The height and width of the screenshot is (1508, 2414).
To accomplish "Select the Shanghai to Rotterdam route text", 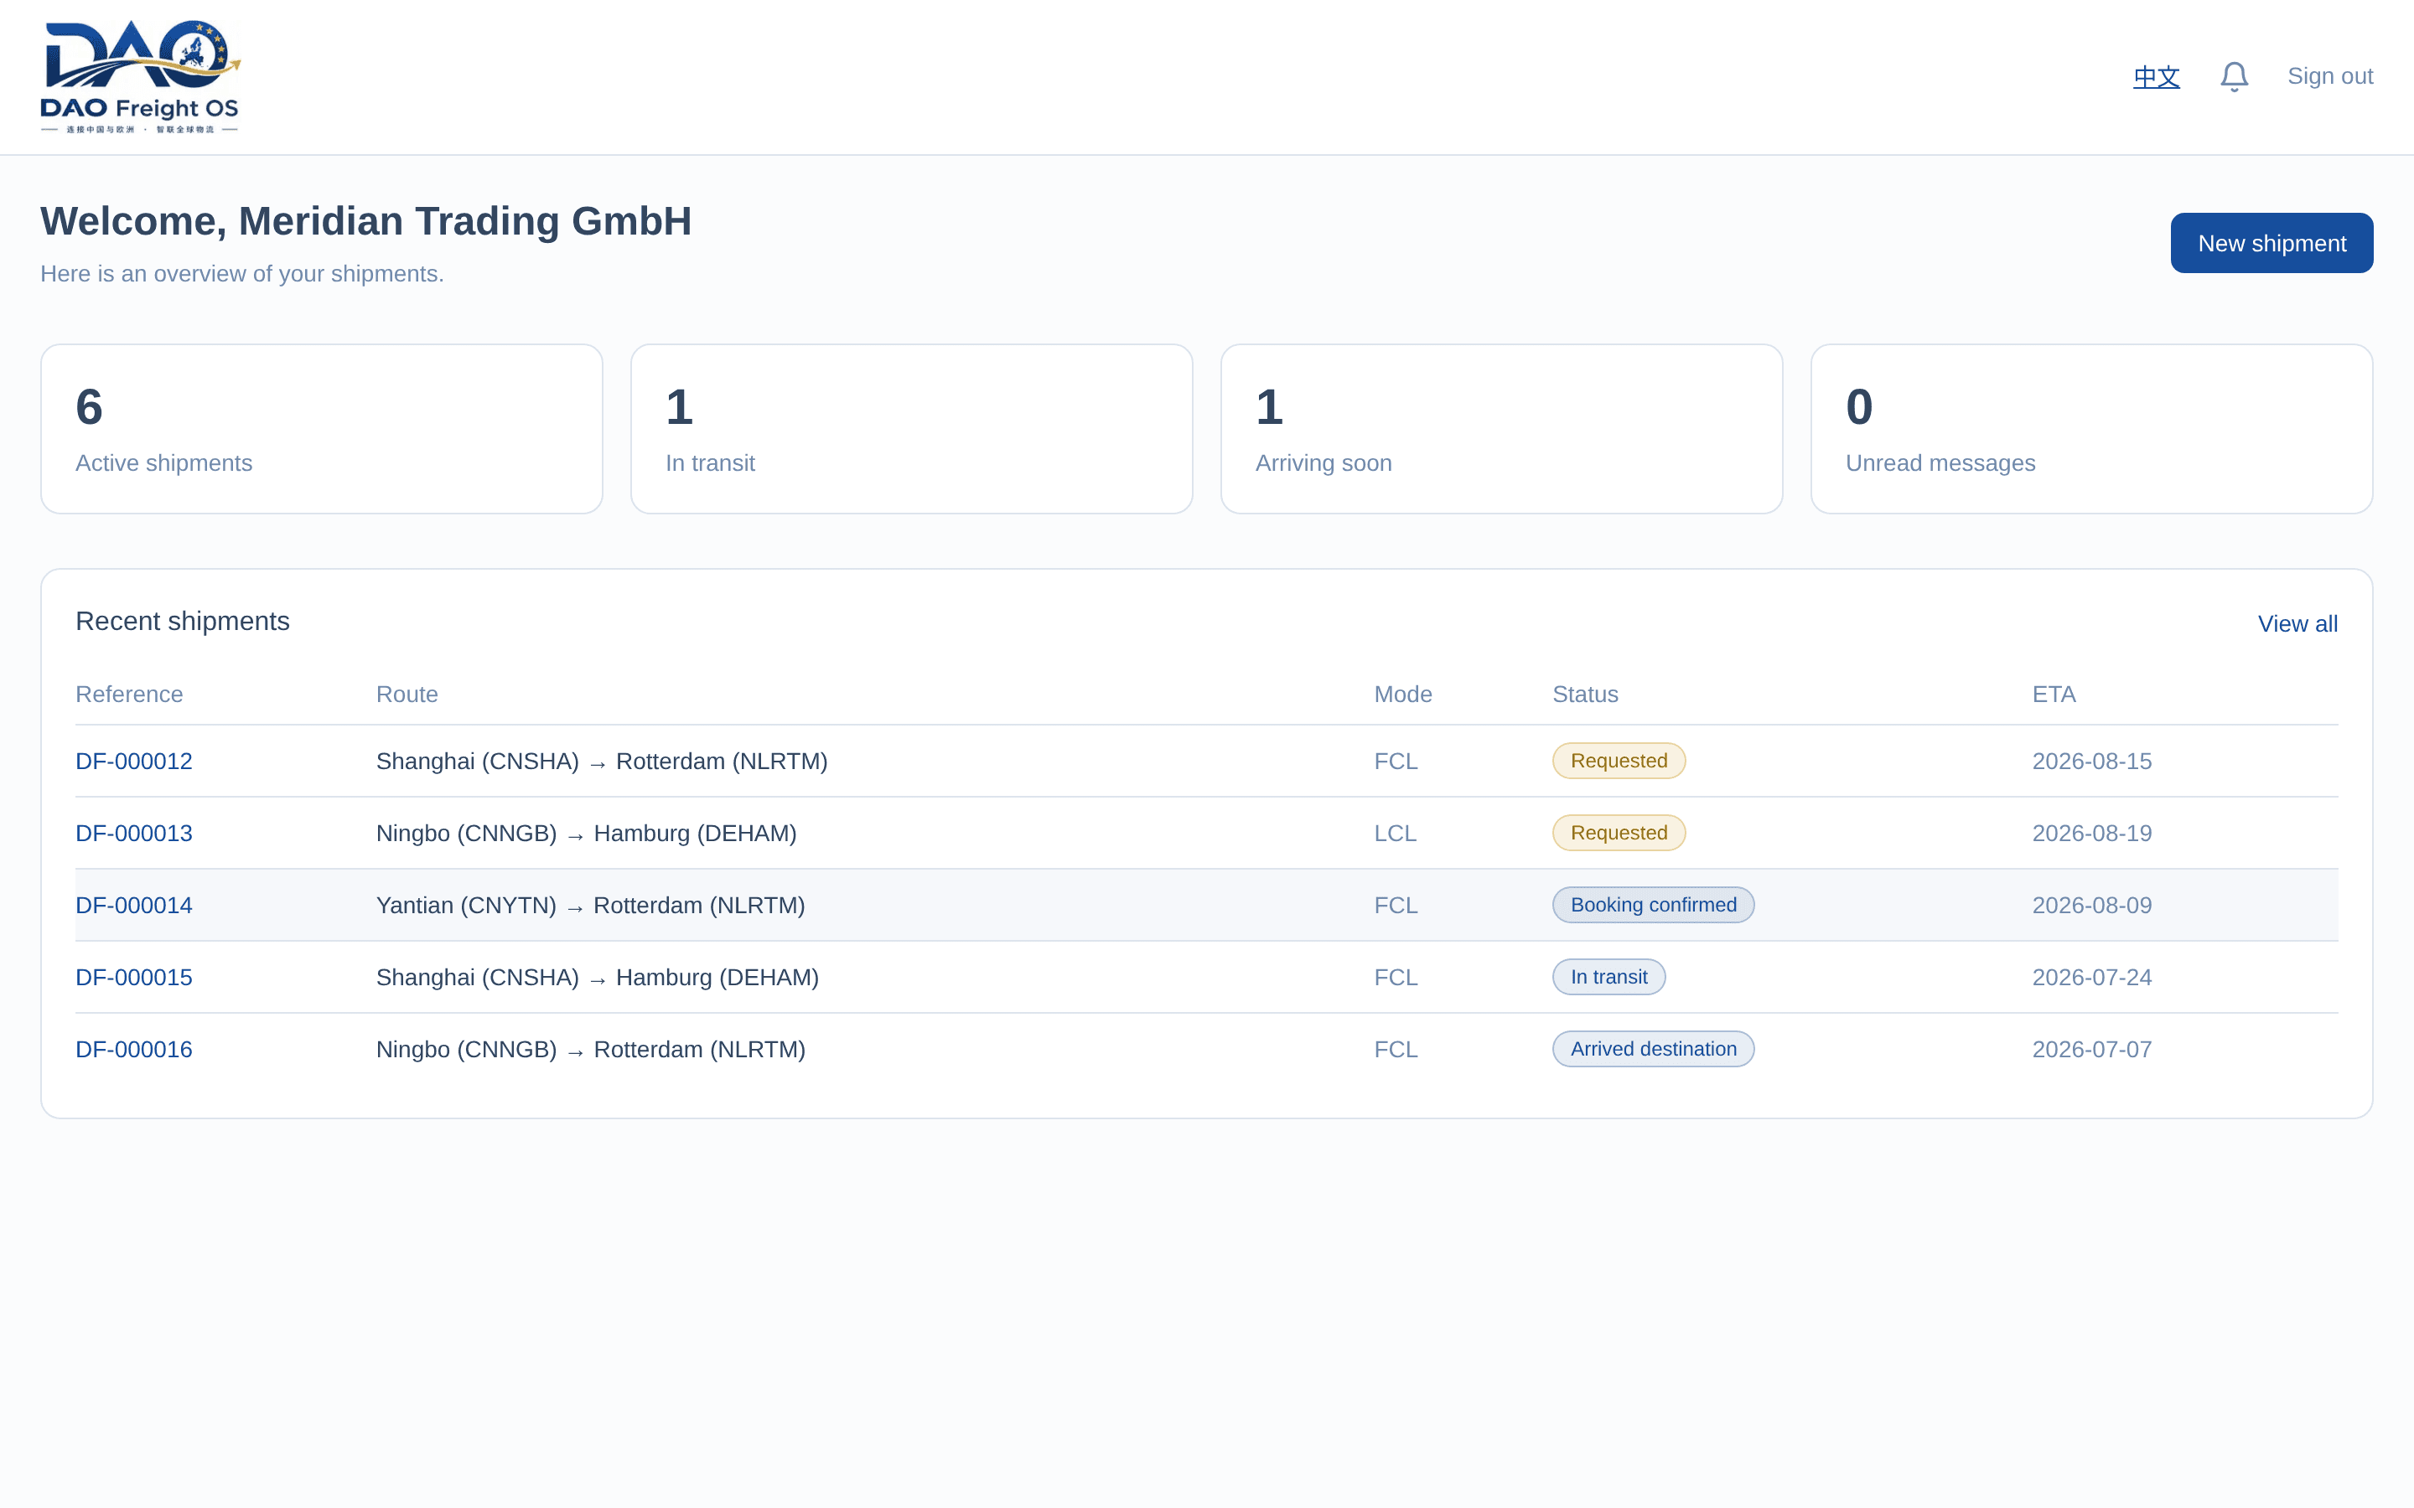I will (x=602, y=761).
